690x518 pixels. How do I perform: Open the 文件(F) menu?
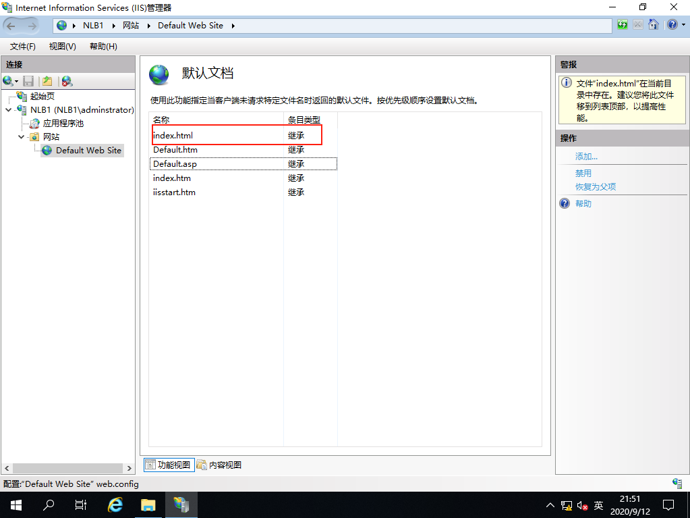pos(22,46)
